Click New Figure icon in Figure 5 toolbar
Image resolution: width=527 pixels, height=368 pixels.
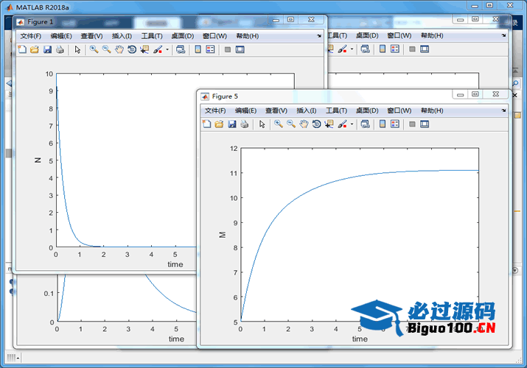(x=206, y=124)
